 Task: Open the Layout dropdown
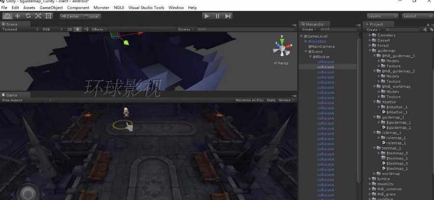(418, 16)
